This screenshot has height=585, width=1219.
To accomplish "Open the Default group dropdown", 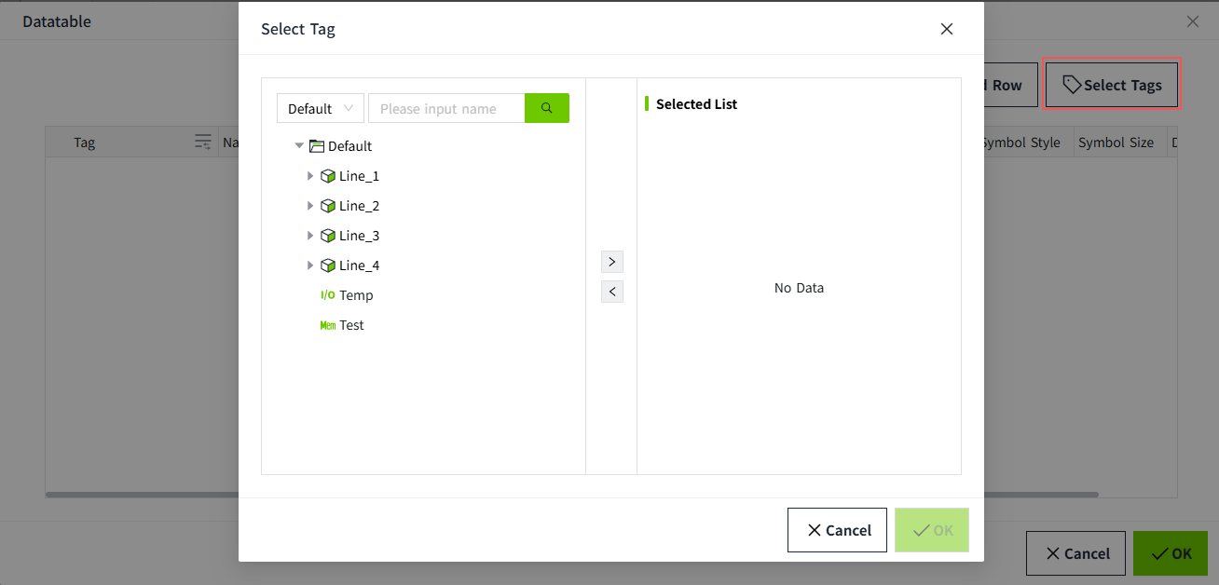I will pos(320,108).
